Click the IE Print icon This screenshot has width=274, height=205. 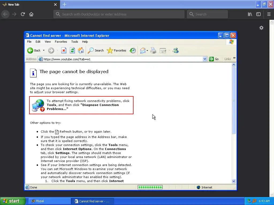click(153, 50)
